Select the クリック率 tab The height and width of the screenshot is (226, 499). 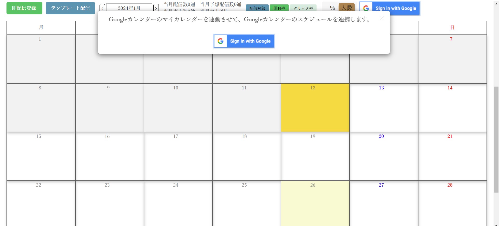pyautogui.click(x=303, y=8)
